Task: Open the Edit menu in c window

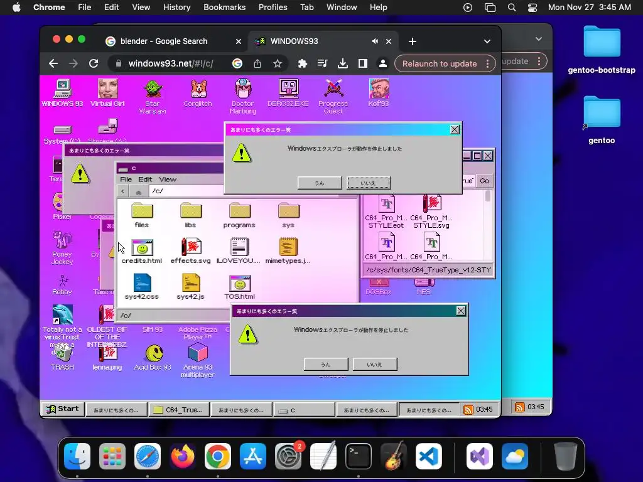Action: coord(145,179)
